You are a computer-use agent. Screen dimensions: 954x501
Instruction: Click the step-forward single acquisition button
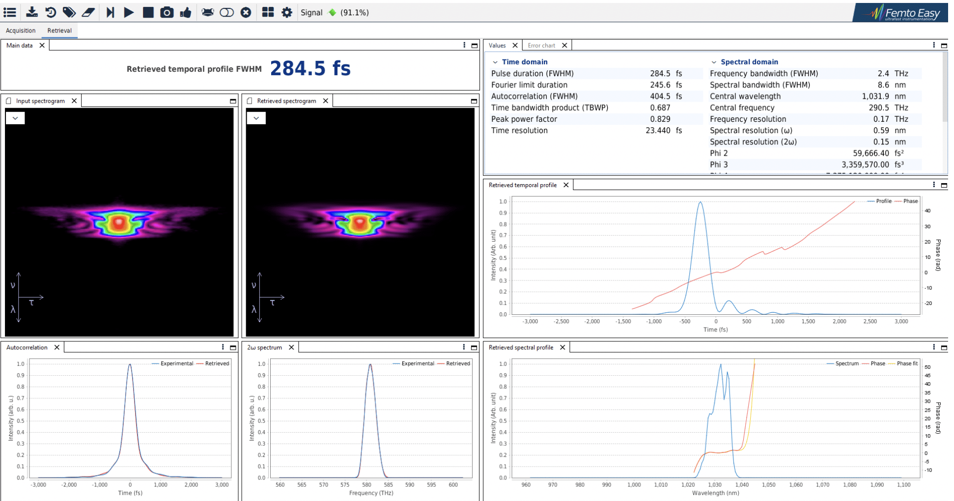click(111, 12)
